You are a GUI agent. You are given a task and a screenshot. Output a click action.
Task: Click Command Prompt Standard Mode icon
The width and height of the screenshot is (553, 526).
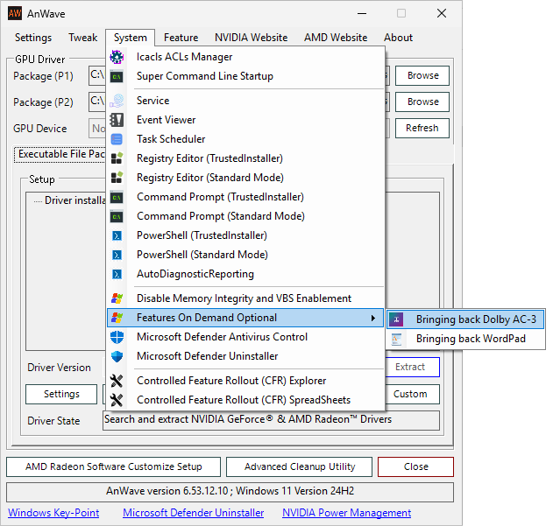pos(117,216)
